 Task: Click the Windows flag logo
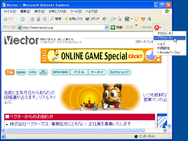(x=167, y=11)
